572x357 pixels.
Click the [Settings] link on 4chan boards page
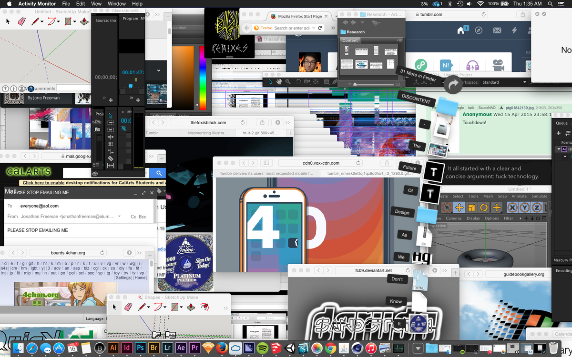tap(123, 278)
